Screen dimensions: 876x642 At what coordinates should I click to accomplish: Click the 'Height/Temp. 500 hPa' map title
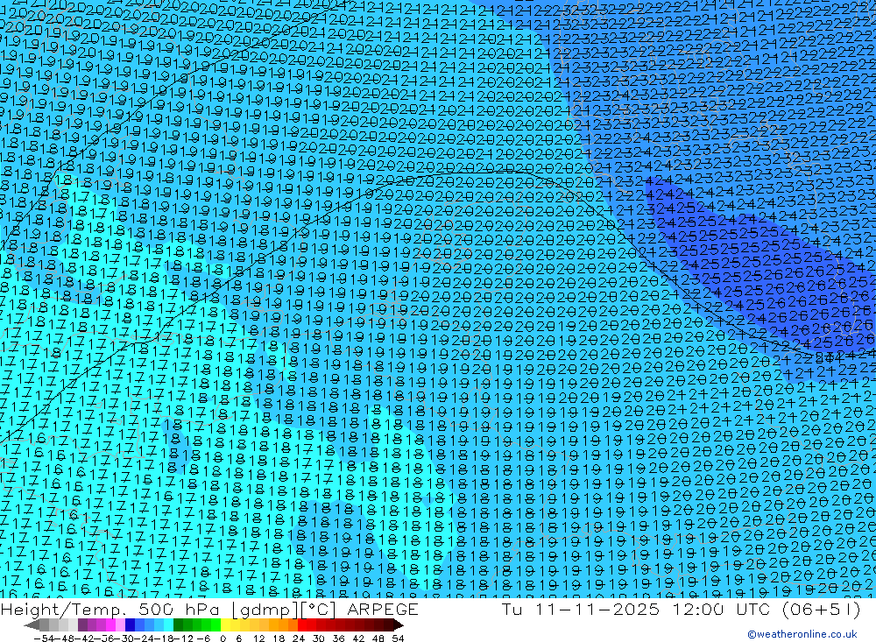(x=110, y=610)
